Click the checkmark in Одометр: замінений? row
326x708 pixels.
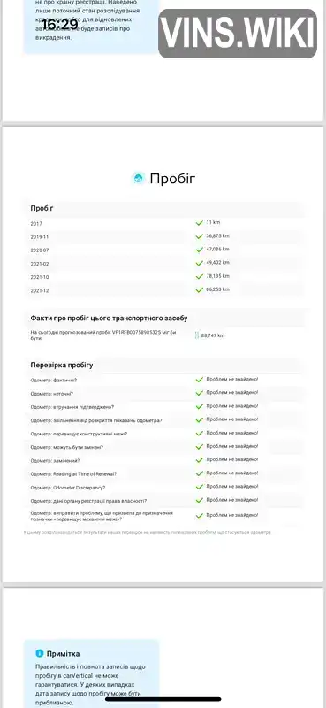pos(200,460)
